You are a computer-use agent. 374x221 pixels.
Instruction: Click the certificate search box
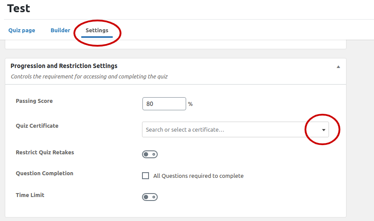click(x=235, y=129)
